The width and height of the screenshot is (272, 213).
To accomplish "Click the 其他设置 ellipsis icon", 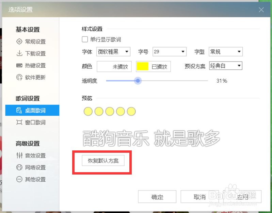I will [x=19, y=179].
